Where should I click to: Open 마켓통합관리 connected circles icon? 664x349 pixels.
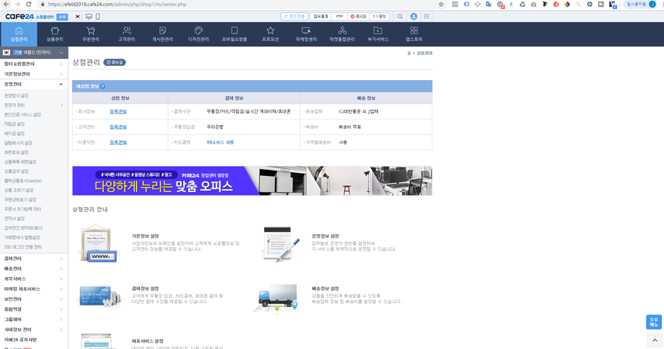[342, 34]
